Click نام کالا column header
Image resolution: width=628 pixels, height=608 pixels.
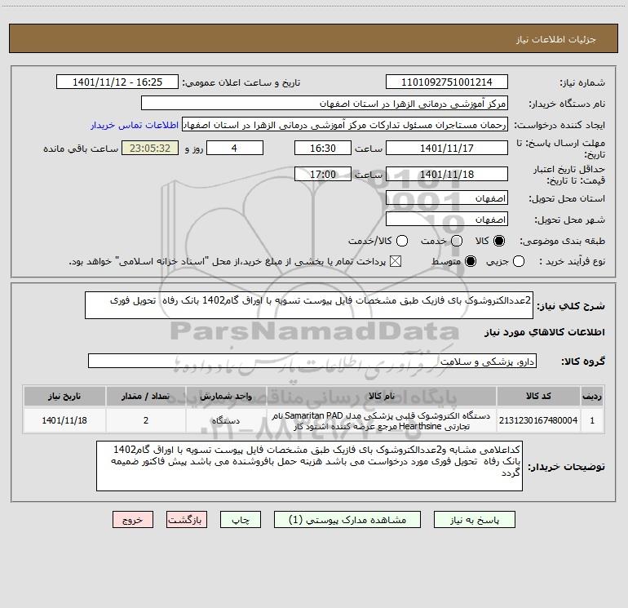tap(382, 396)
